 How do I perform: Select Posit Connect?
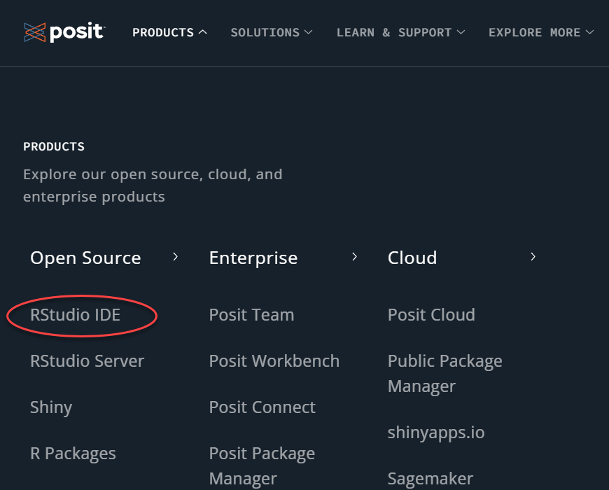click(x=262, y=407)
